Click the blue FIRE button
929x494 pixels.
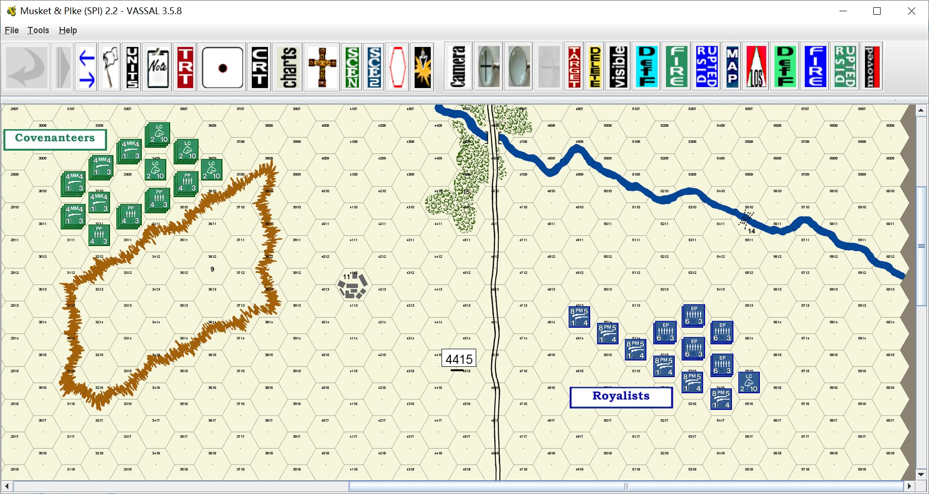(x=815, y=67)
